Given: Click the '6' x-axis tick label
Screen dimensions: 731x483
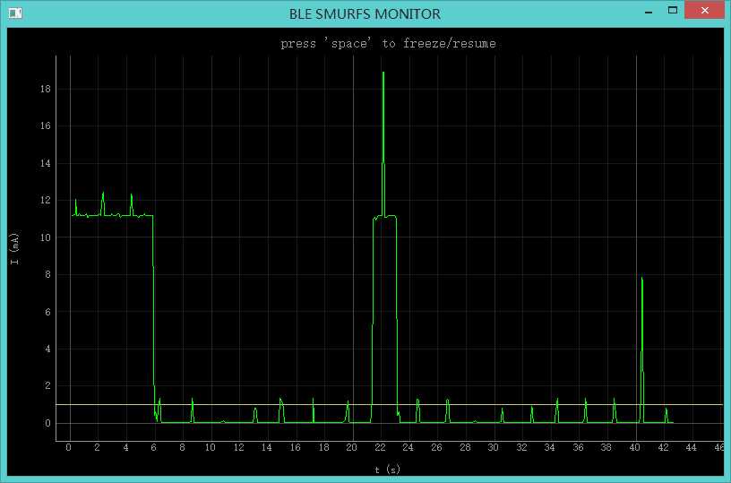Looking at the screenshot, I should coord(153,447).
